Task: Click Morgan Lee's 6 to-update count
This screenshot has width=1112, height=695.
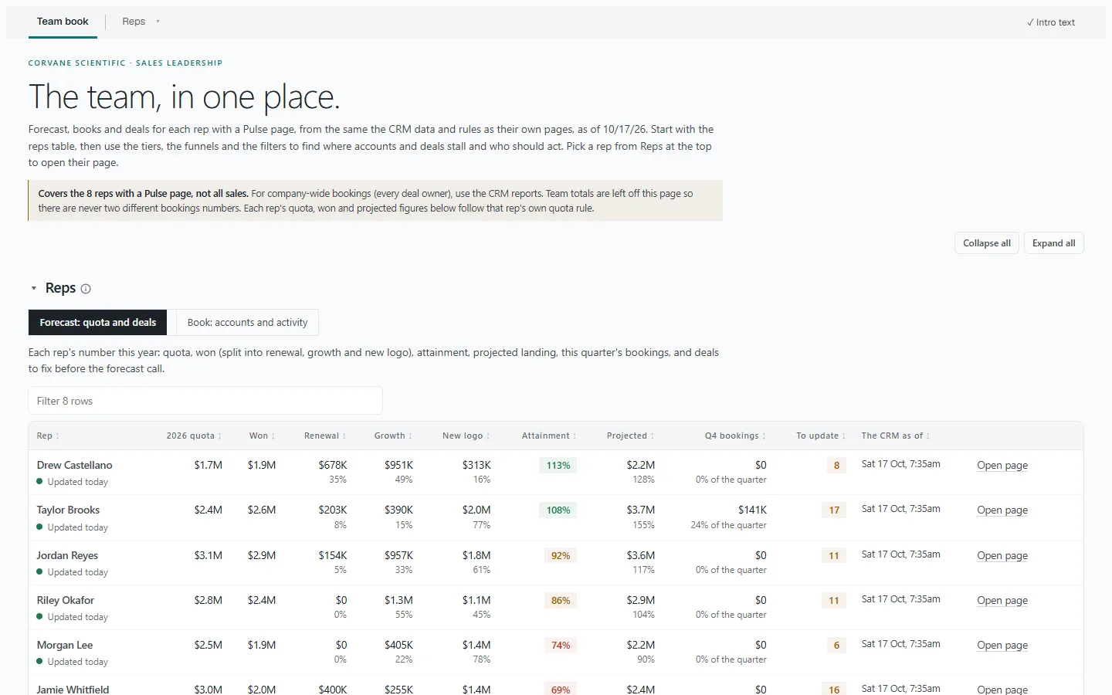Action: point(836,646)
